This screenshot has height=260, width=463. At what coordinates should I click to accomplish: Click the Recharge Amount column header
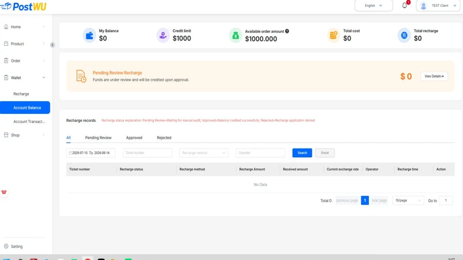pos(252,169)
